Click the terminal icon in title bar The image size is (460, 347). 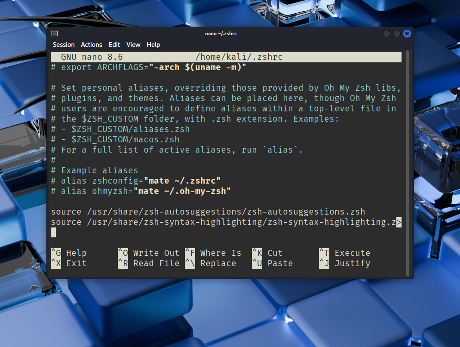pyautogui.click(x=55, y=34)
